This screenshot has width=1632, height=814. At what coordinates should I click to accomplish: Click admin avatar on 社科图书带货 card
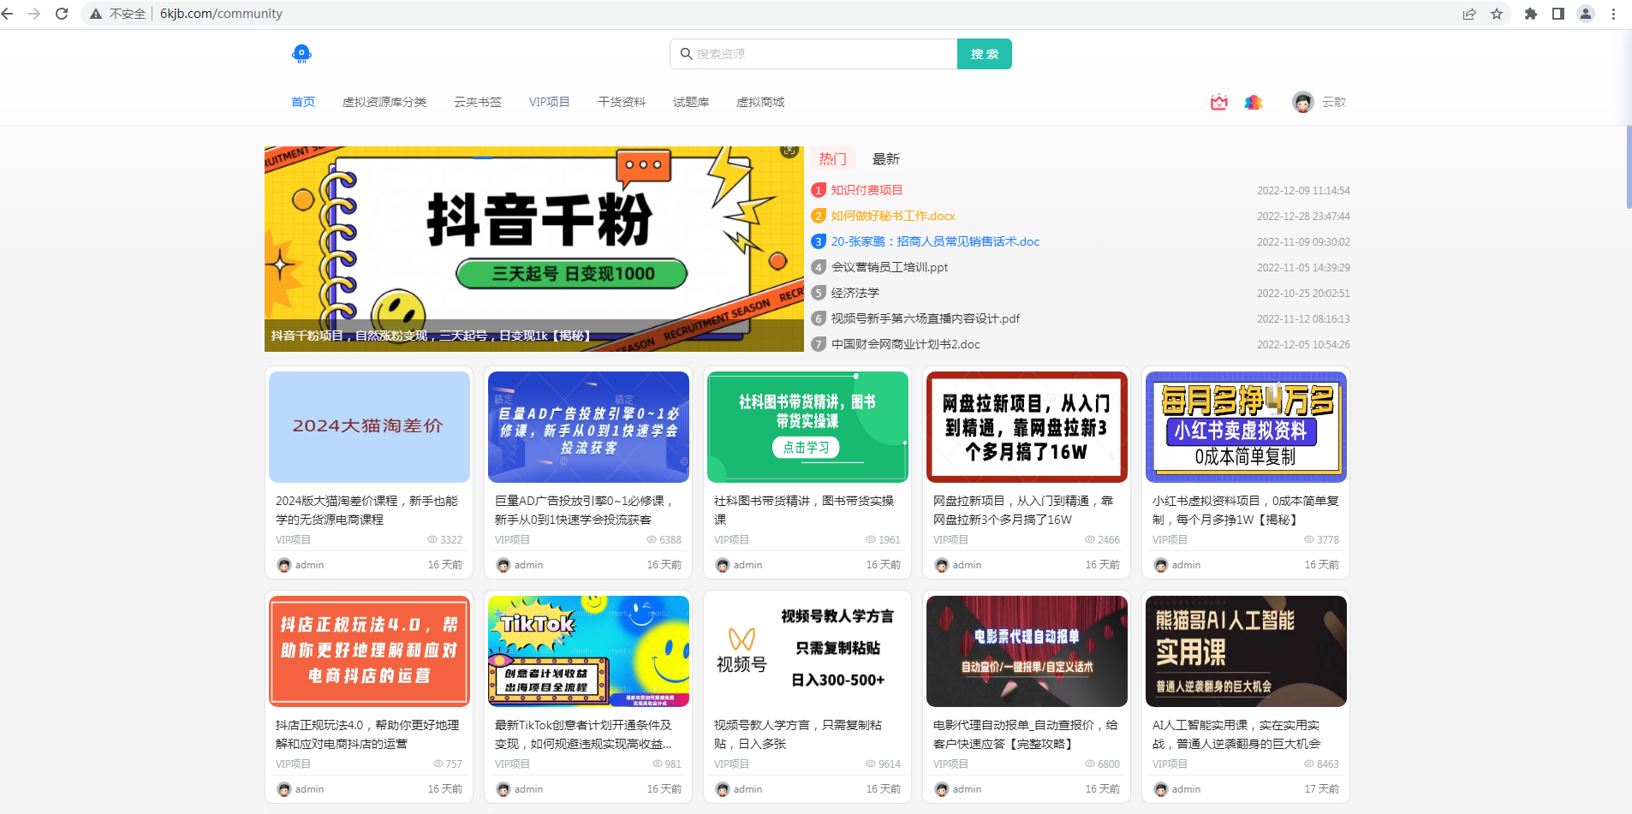pos(723,565)
